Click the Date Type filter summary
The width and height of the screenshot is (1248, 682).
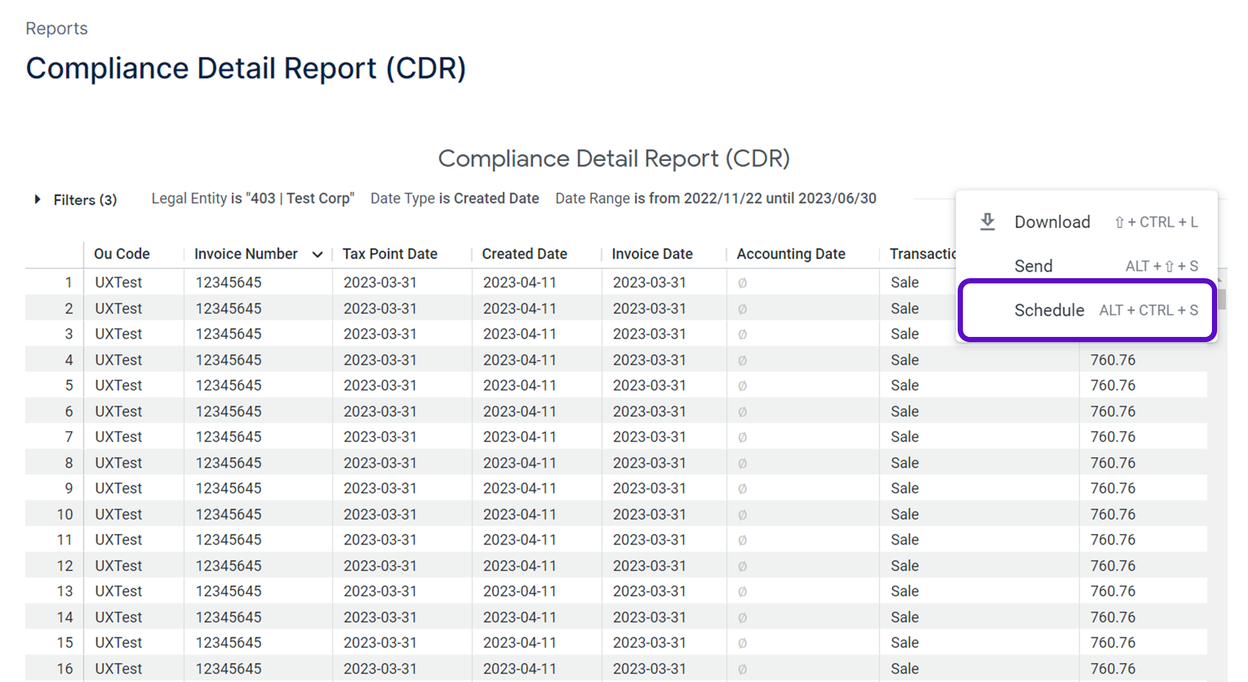(x=454, y=198)
